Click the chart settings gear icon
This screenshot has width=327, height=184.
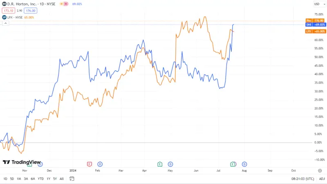point(320,171)
